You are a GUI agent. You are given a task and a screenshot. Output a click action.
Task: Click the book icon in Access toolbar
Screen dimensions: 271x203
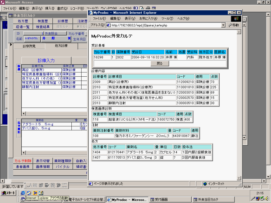[135, 8]
